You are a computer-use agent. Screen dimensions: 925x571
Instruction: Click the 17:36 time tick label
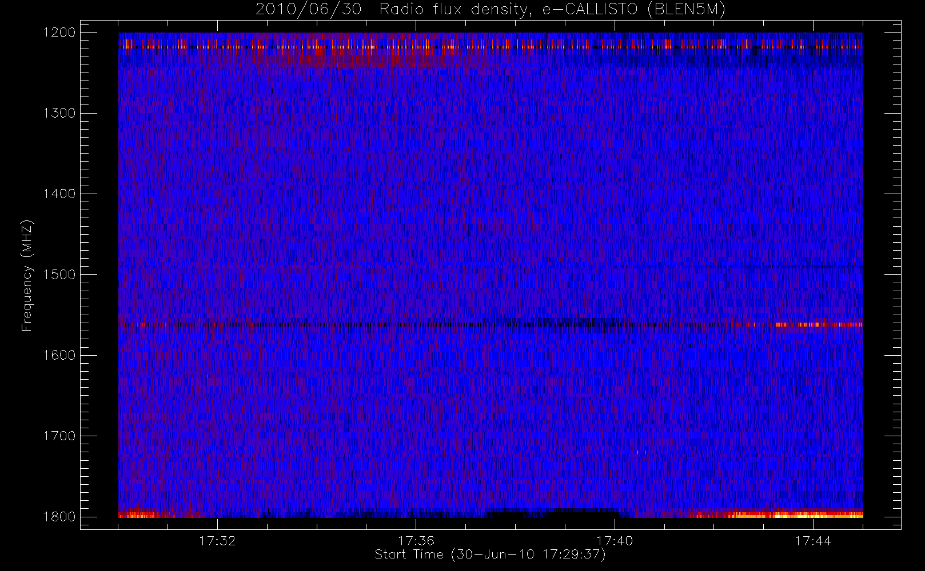click(x=416, y=541)
